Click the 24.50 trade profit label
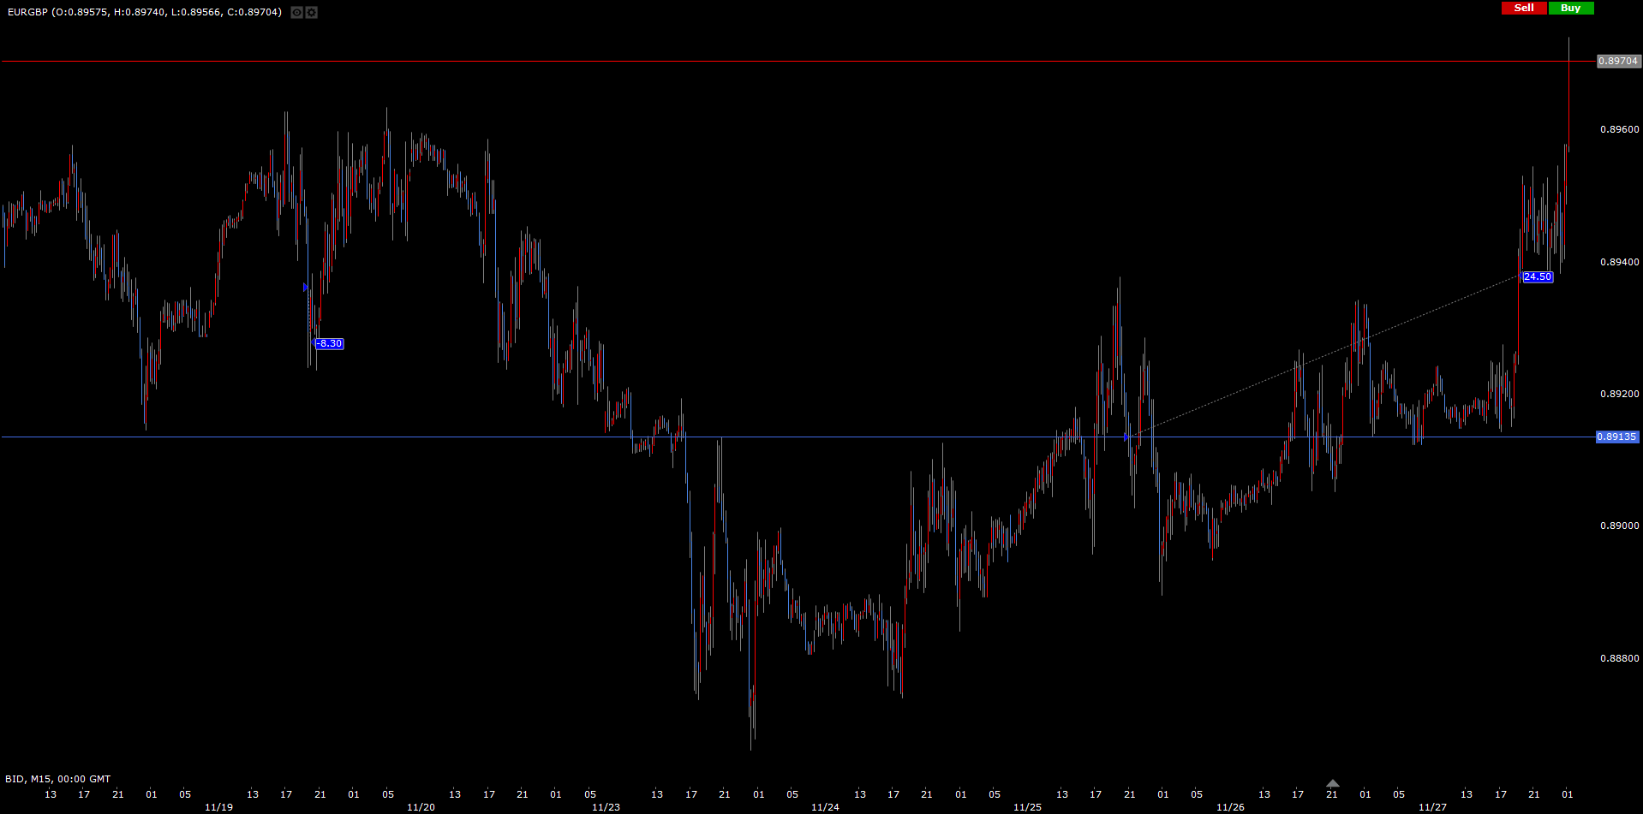The height and width of the screenshot is (814, 1643). pyautogui.click(x=1538, y=276)
